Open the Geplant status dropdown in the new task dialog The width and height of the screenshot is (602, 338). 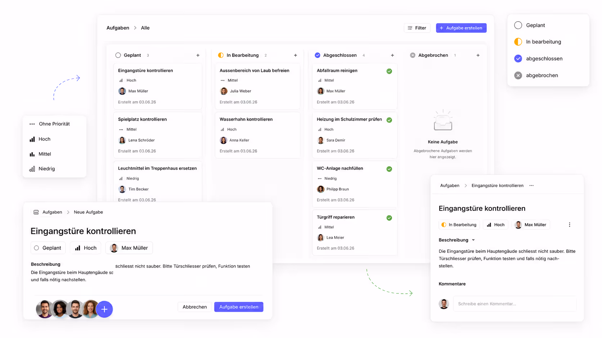[48, 248]
